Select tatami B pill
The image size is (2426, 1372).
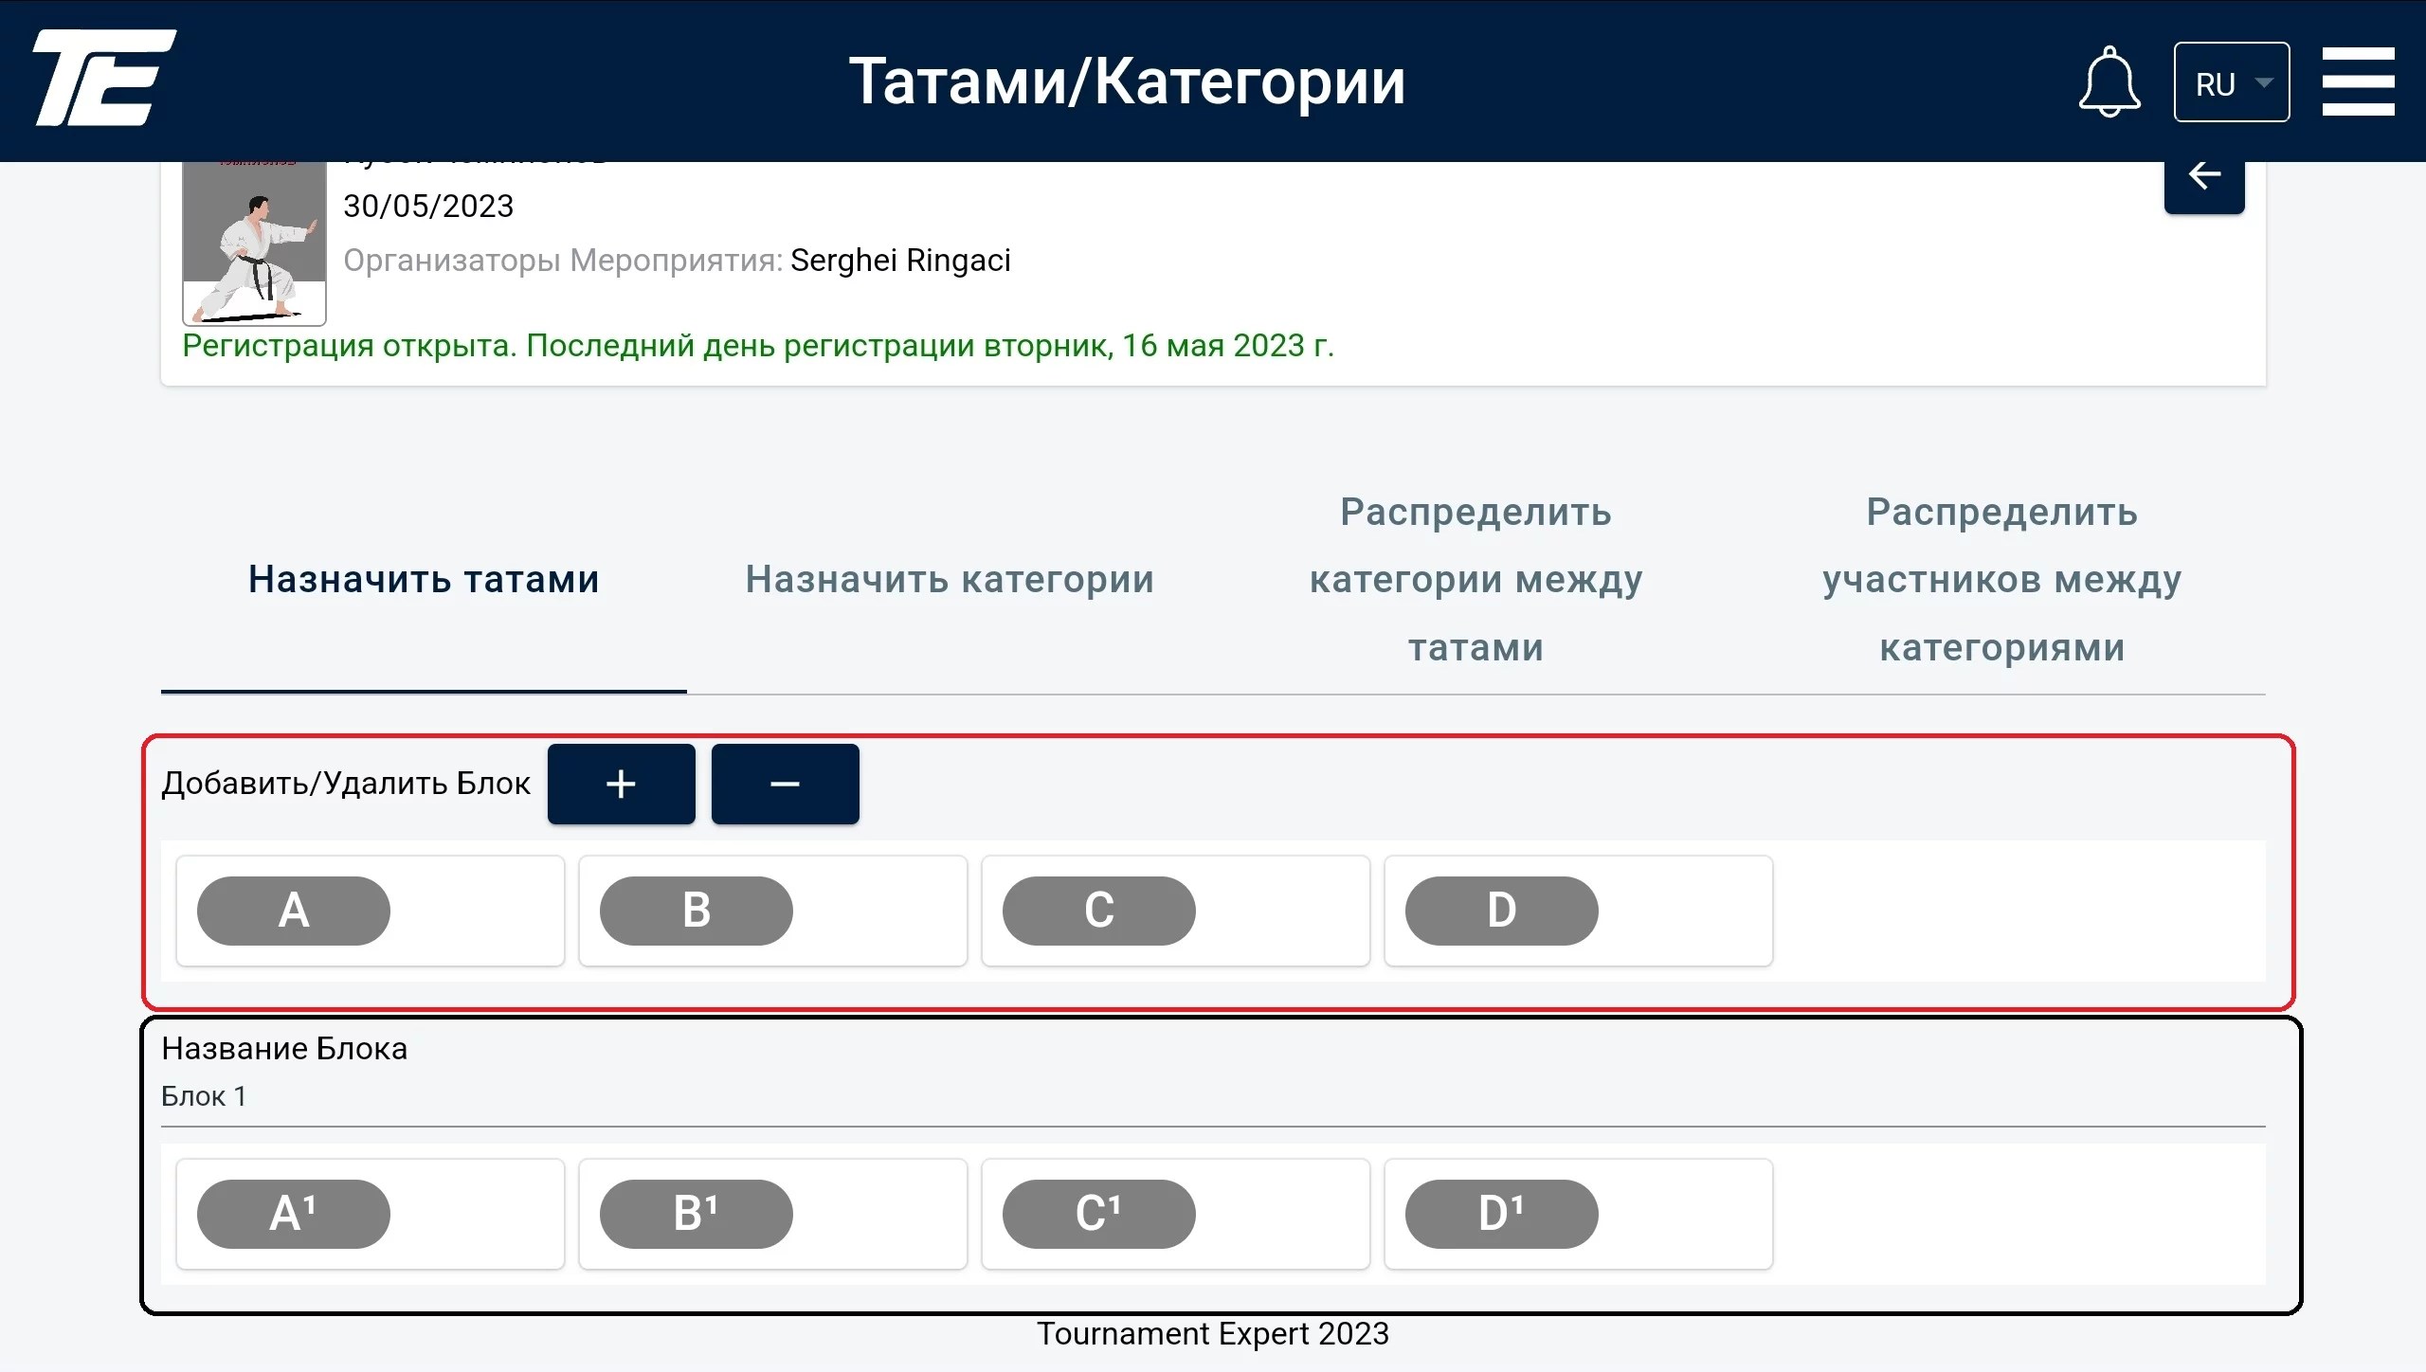pyautogui.click(x=697, y=911)
